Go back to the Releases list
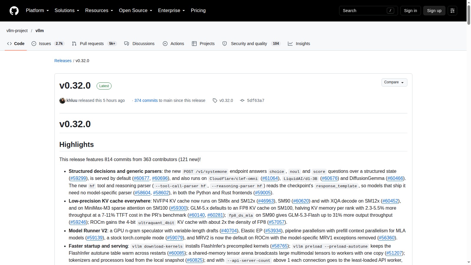The height and width of the screenshot is (265, 471). tap(63, 61)
